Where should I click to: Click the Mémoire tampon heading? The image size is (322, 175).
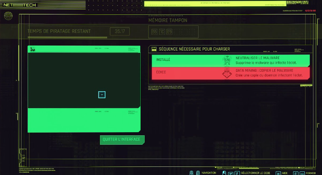pos(168,20)
